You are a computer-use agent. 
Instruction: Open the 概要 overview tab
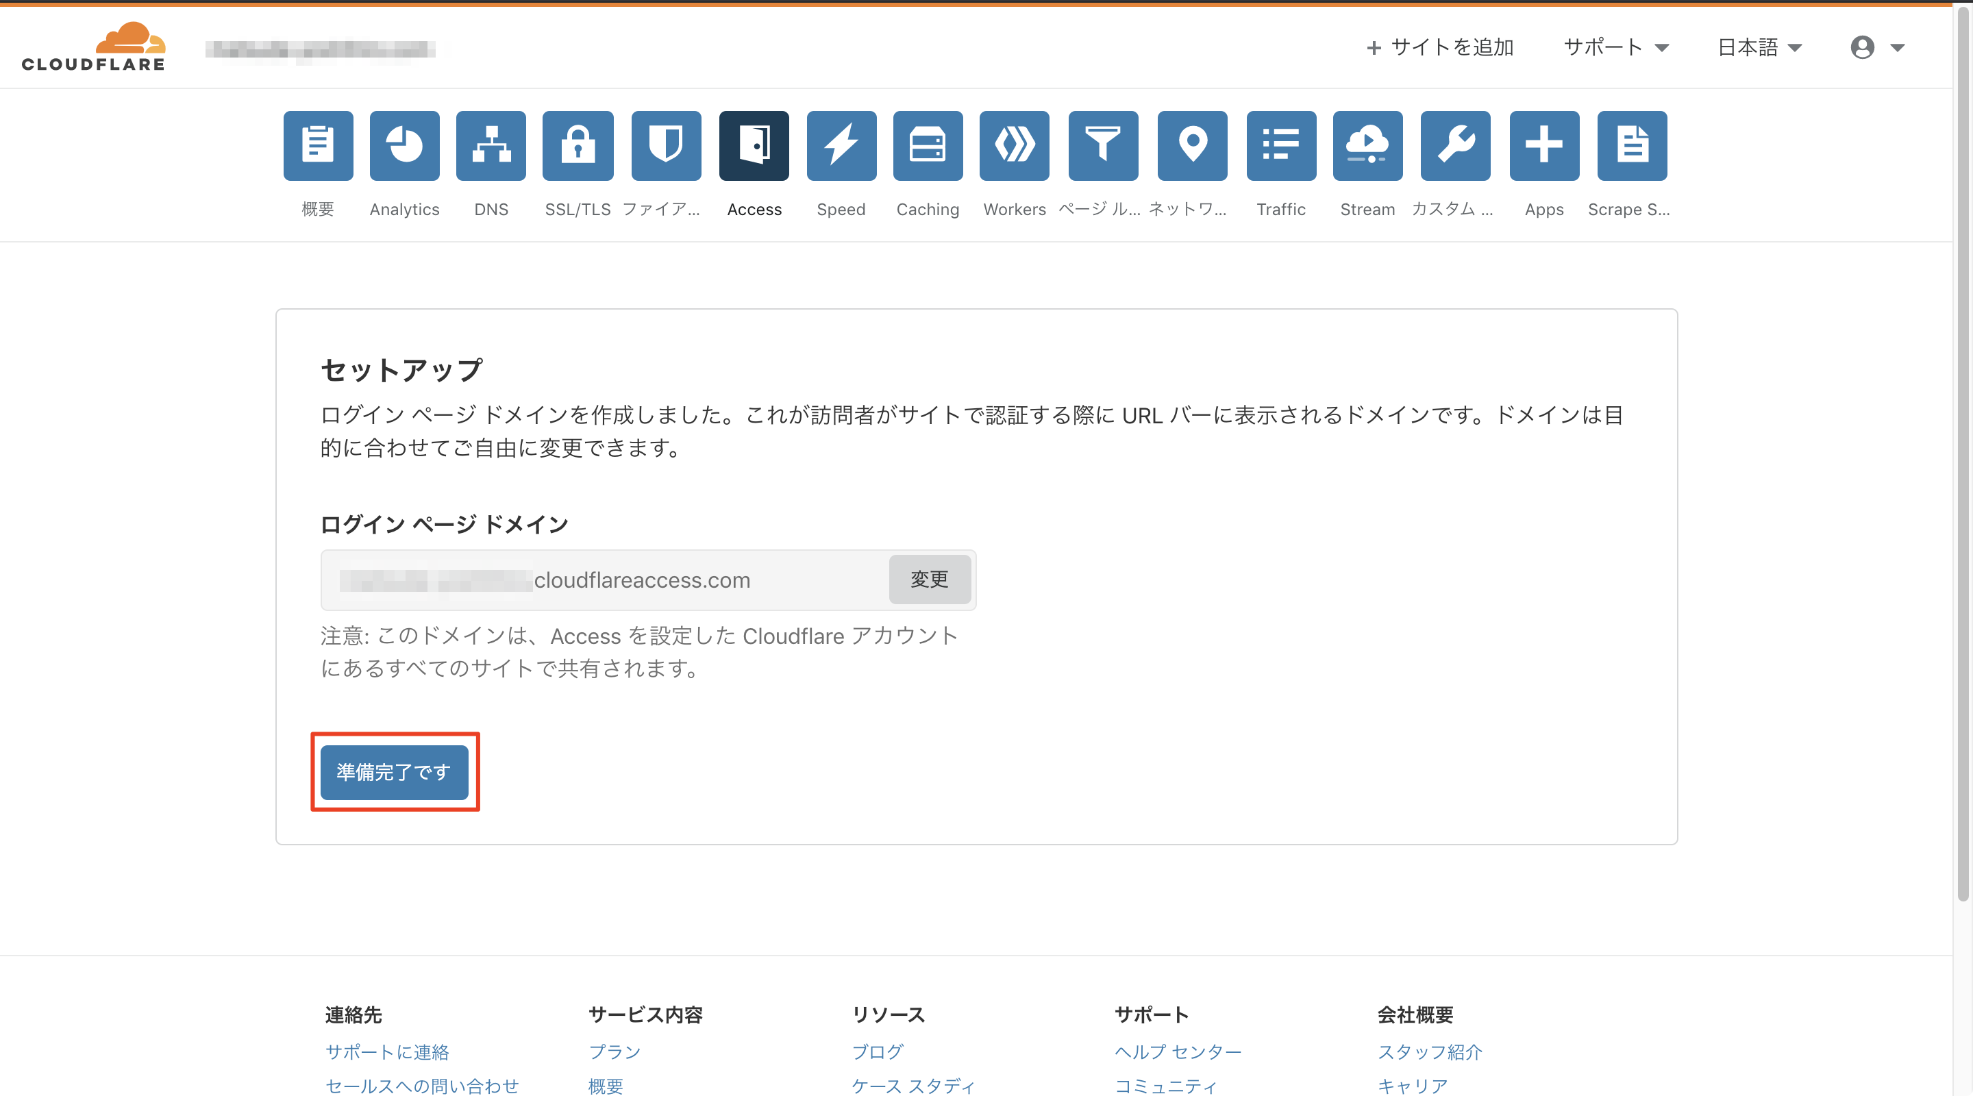pyautogui.click(x=318, y=145)
